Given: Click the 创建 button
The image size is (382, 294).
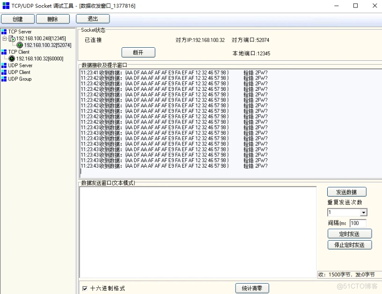Looking at the screenshot, I should (17, 19).
